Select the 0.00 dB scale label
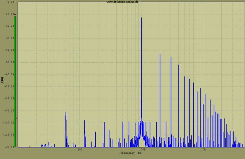Image resolution: width=245 pixels, height=159 pixels. click(x=10, y=2)
